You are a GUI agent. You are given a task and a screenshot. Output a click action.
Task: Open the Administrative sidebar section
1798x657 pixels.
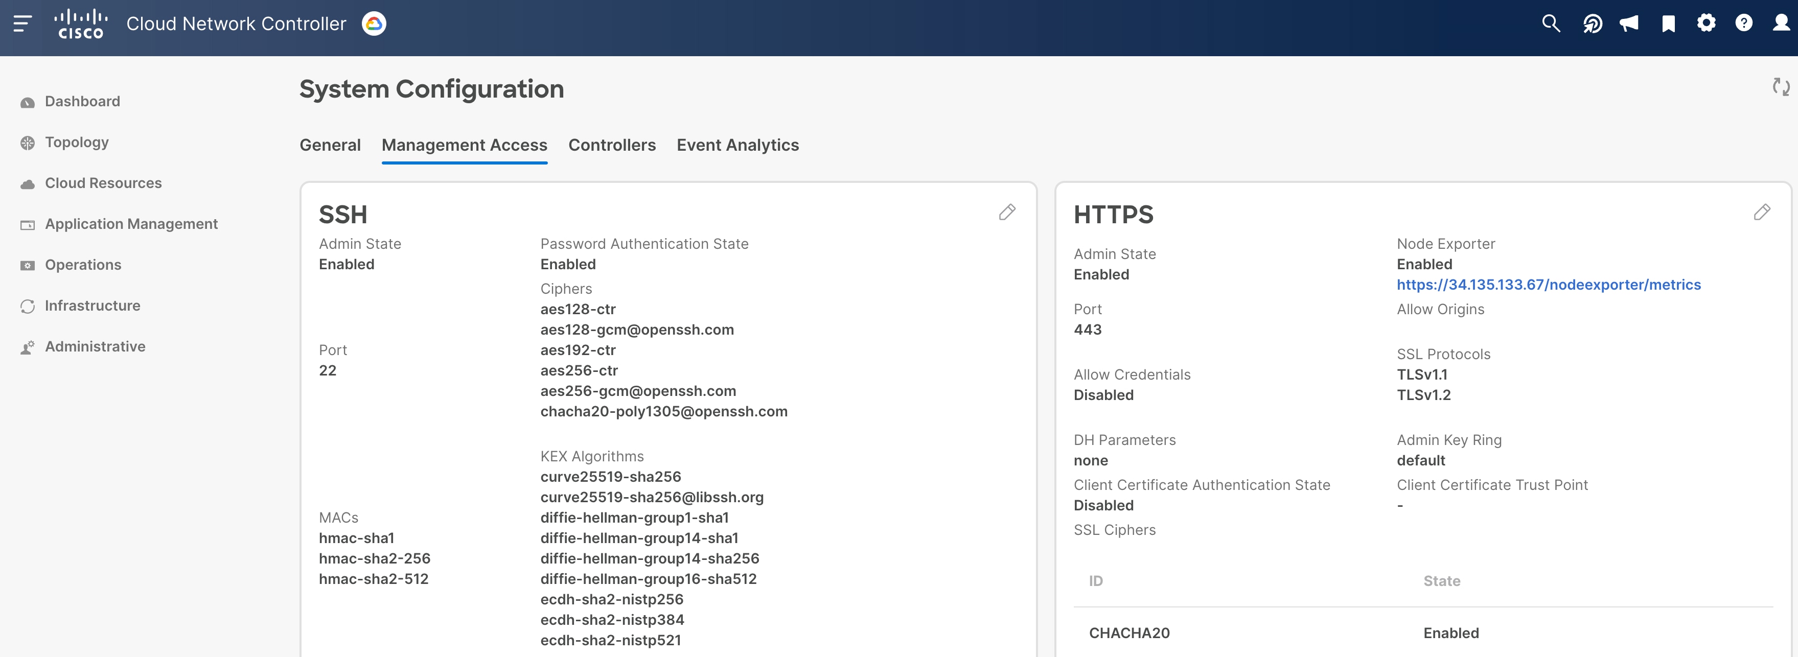[x=95, y=346]
